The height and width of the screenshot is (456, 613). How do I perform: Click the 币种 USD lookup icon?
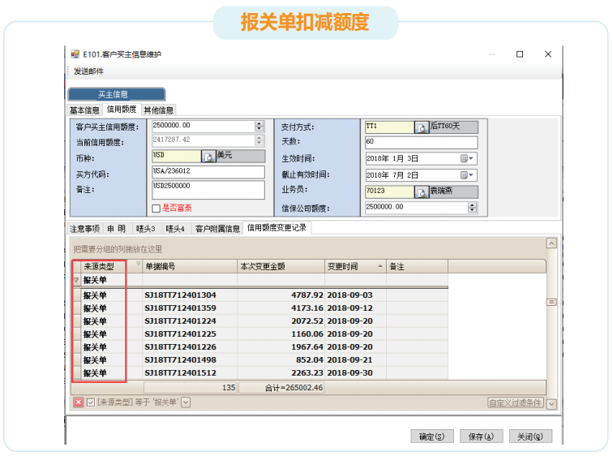pyautogui.click(x=208, y=157)
